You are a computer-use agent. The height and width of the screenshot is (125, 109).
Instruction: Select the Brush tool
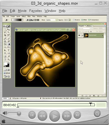click(x=9, y=39)
